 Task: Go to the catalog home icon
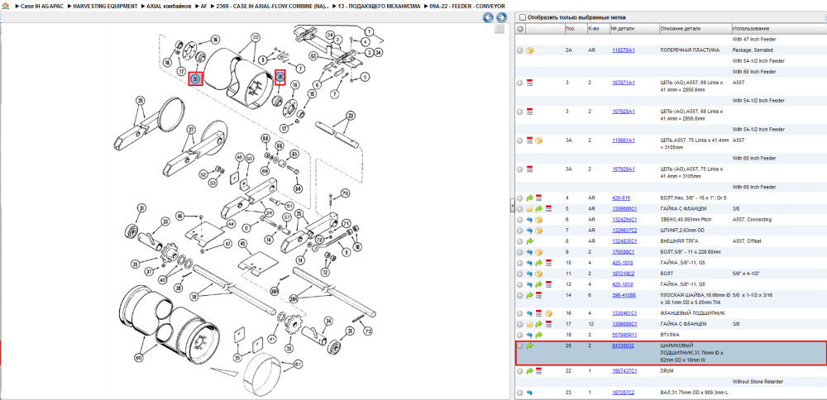pos(6,6)
